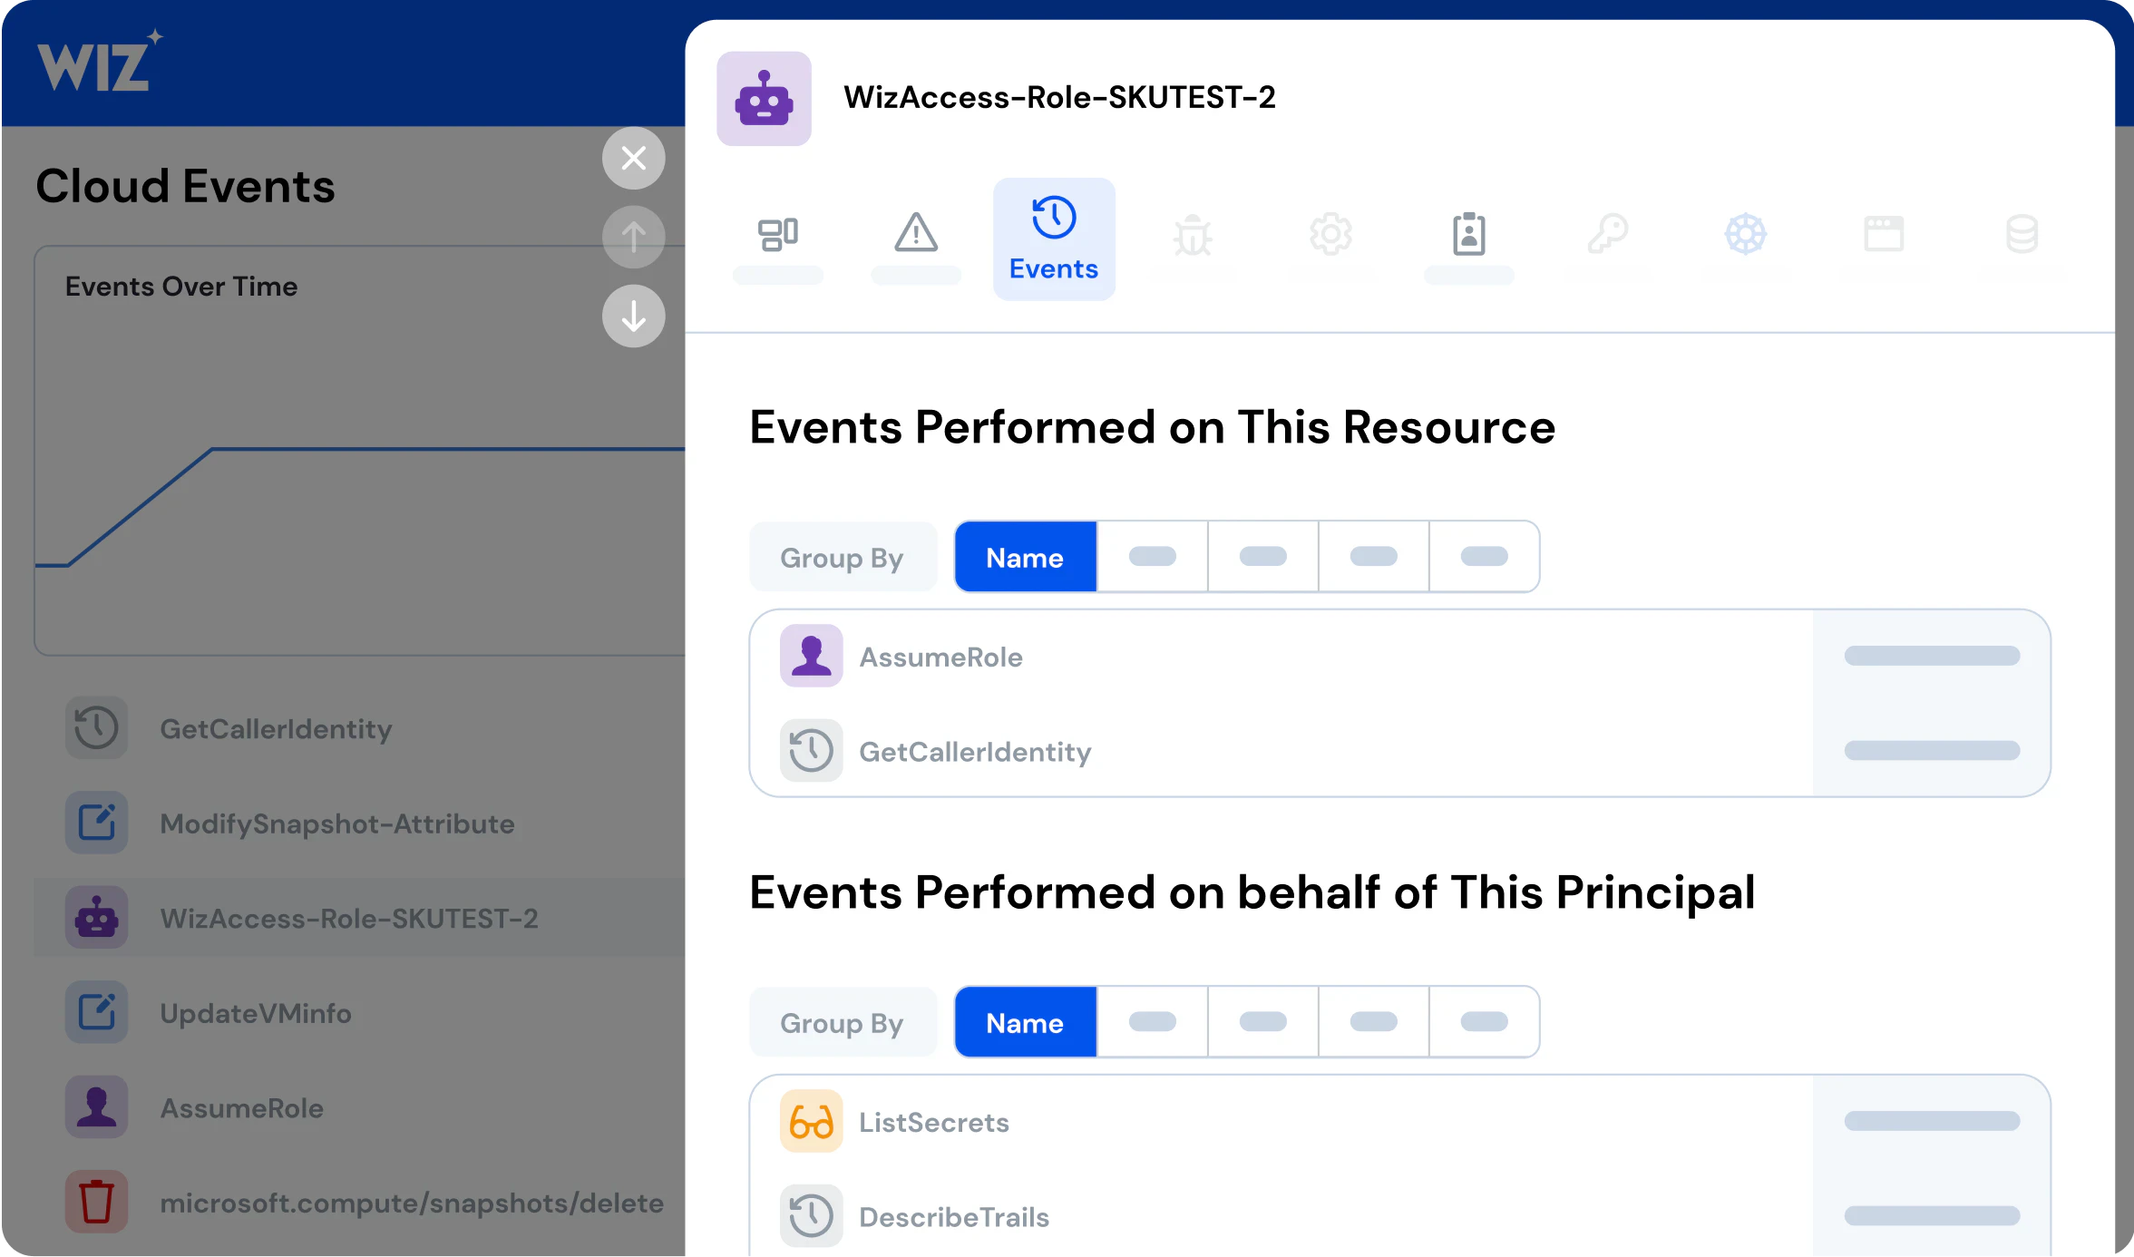Select UpdateVMinfo in Cloud Events list

pyautogui.click(x=360, y=1012)
